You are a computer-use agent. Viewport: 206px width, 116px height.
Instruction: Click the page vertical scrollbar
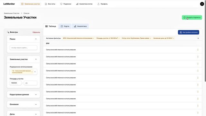[x=205, y=41]
